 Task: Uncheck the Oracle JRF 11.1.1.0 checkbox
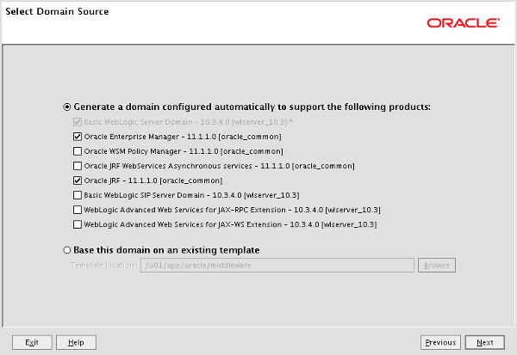pyautogui.click(x=78, y=181)
